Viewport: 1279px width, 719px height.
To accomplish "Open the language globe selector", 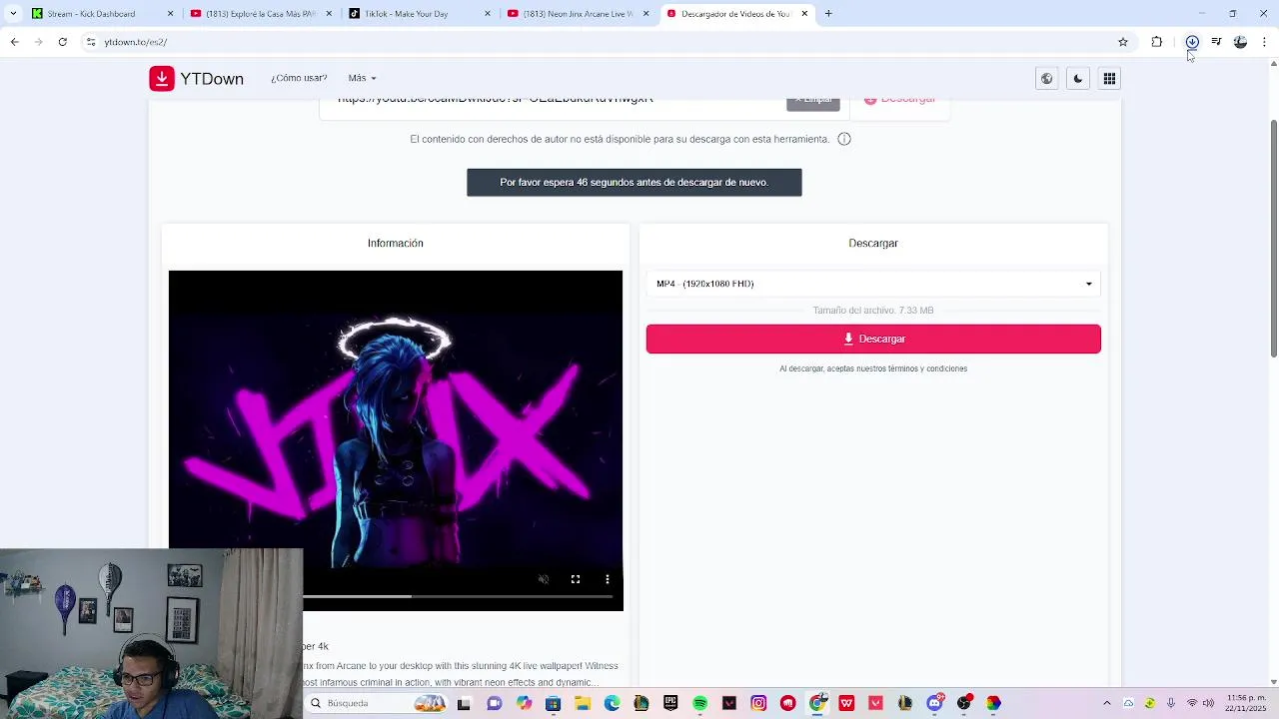I will [1046, 79].
